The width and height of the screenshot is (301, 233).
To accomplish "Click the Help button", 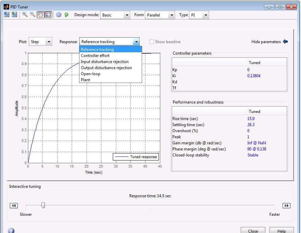I will (281, 231).
